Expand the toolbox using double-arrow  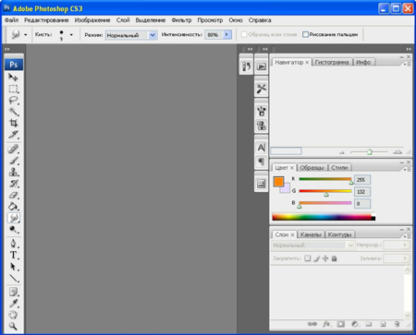pos(6,49)
